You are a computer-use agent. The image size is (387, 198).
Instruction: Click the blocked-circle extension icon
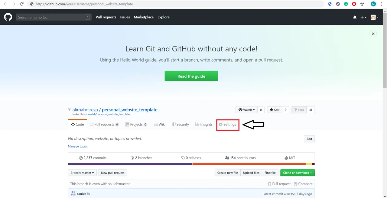click(338, 4)
